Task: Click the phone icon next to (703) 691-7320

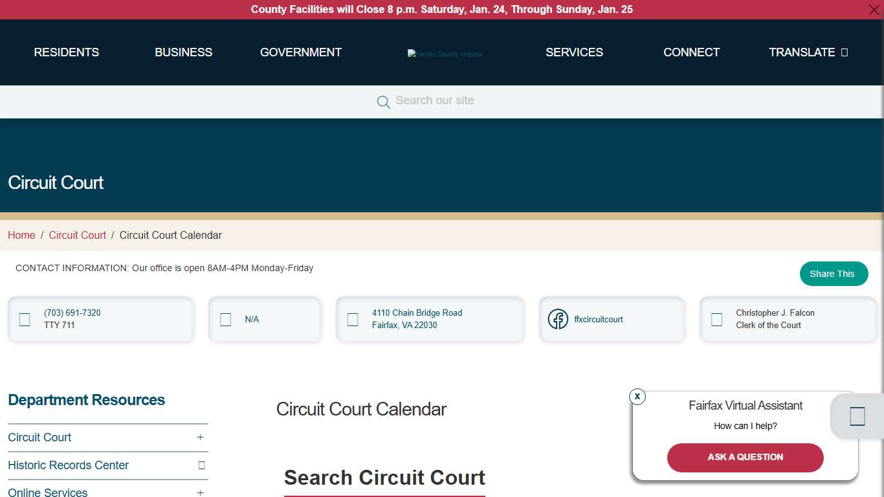Action: [25, 319]
